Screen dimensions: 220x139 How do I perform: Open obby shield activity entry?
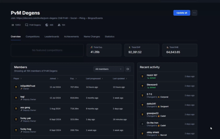tap(153, 132)
